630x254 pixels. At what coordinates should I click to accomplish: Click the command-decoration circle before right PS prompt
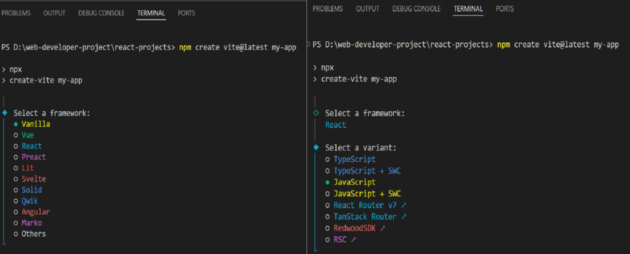[308, 45]
